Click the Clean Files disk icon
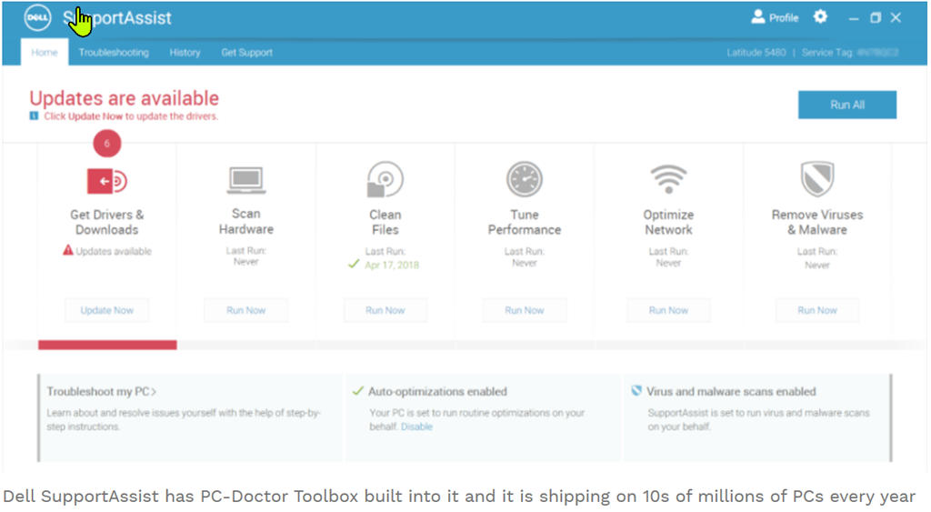Viewport: 931px width, 512px height. [385, 179]
